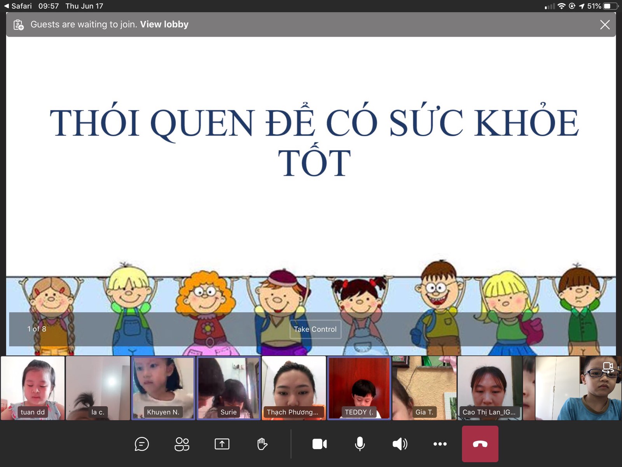Viewport: 622px width, 467px height.
Task: Tap the guests waiting lobby icon
Action: (x=18, y=24)
